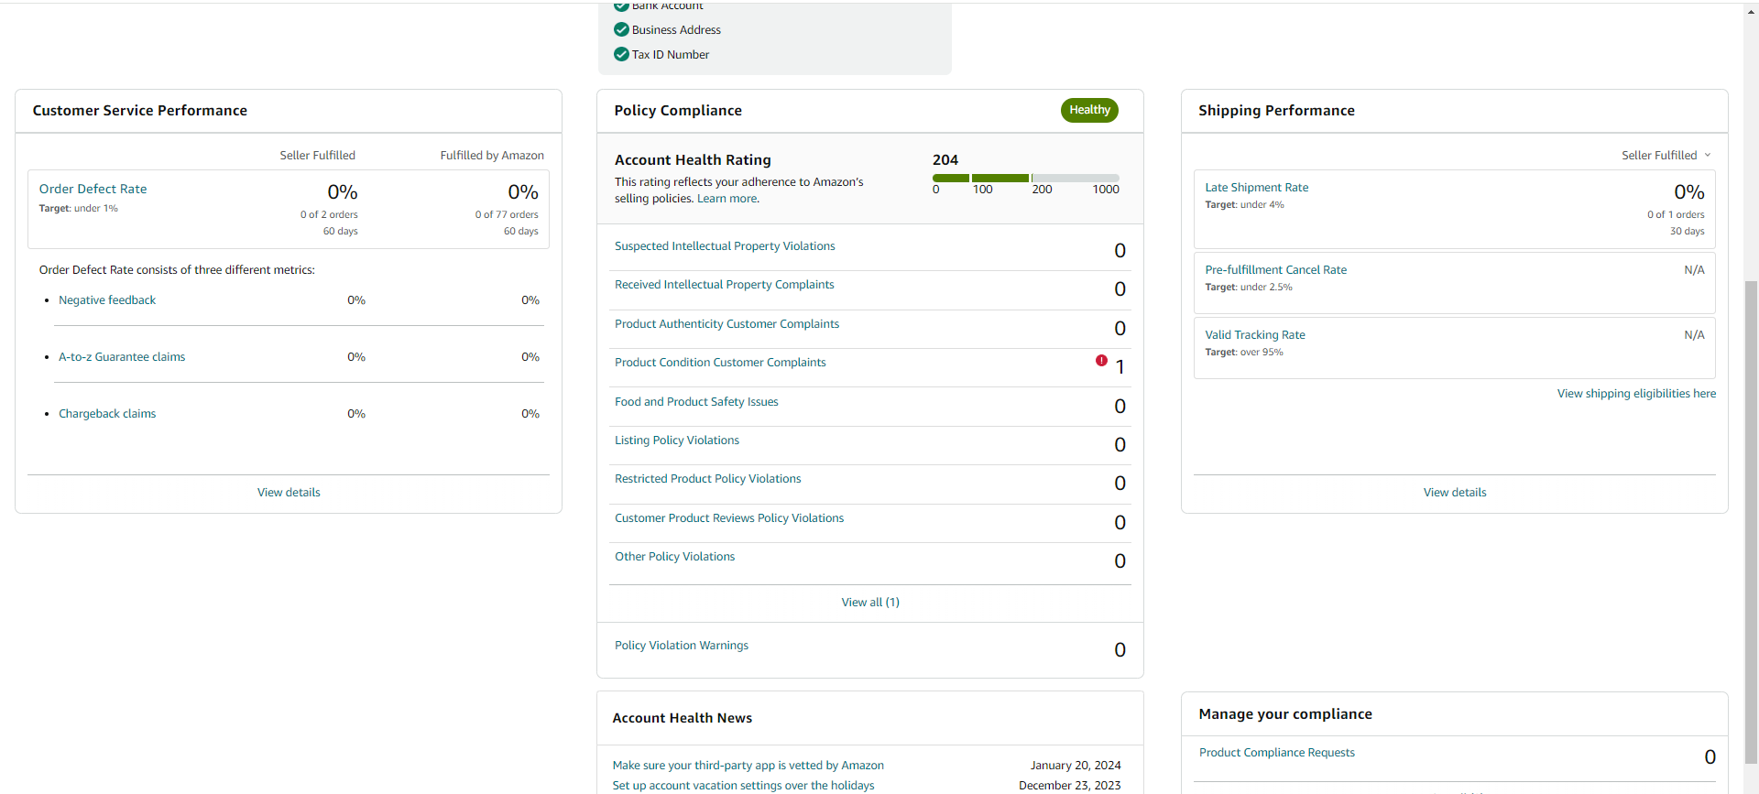1759x794 pixels.
Task: Open Product Authenticity Customer Complaints
Action: [x=727, y=324]
